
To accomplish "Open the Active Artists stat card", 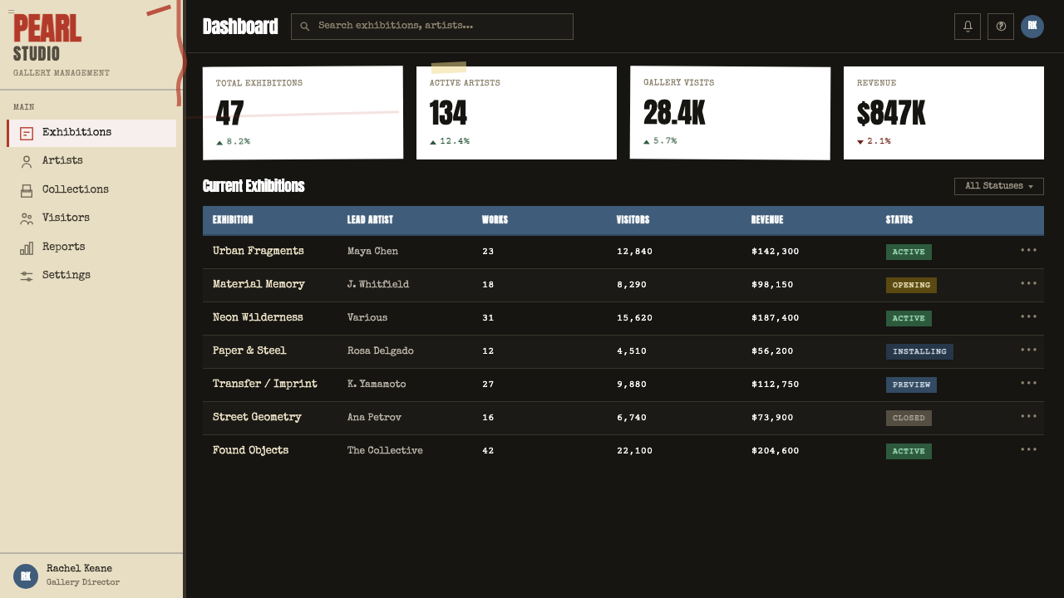I will 516,113.
